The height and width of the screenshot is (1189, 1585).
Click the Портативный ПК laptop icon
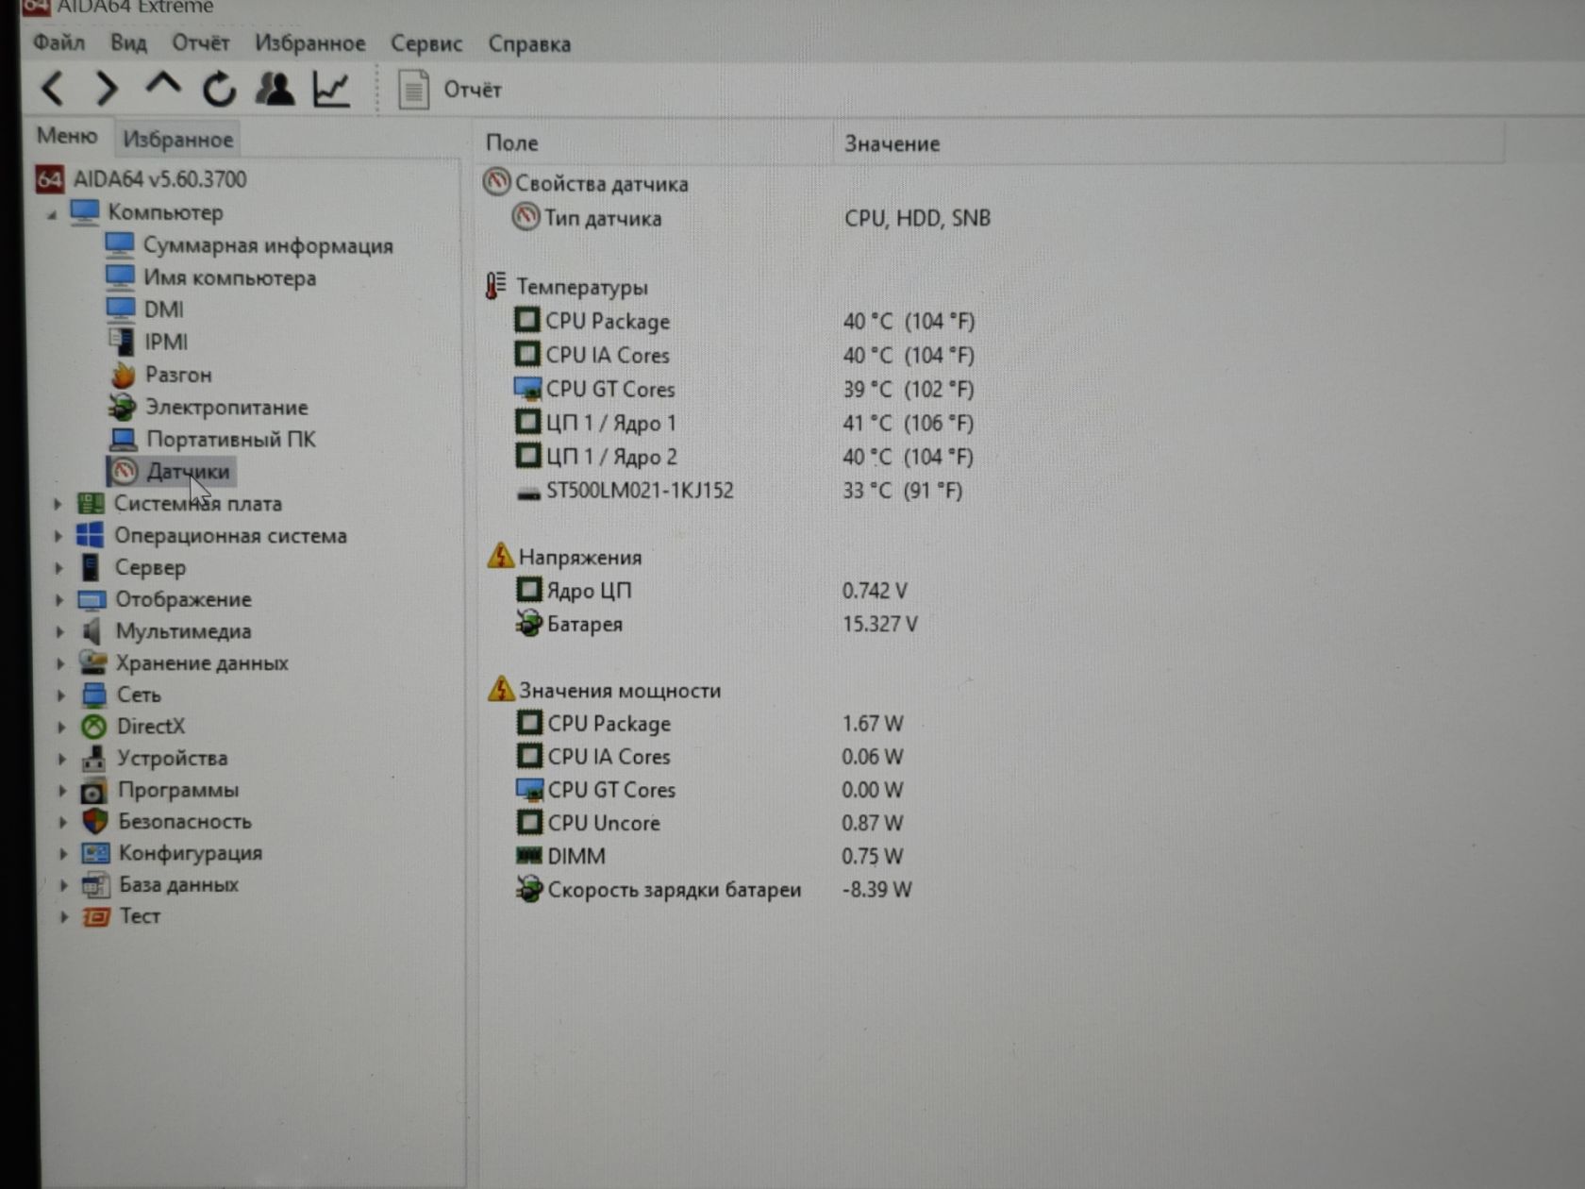coord(123,439)
